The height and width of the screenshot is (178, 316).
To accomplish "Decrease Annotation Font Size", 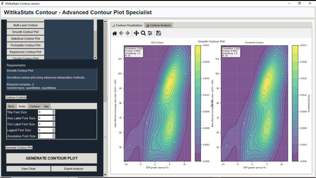I will click(53, 137).
